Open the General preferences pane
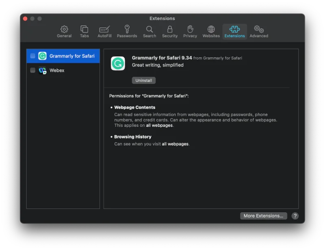This screenshot has width=325, height=250. click(64, 32)
